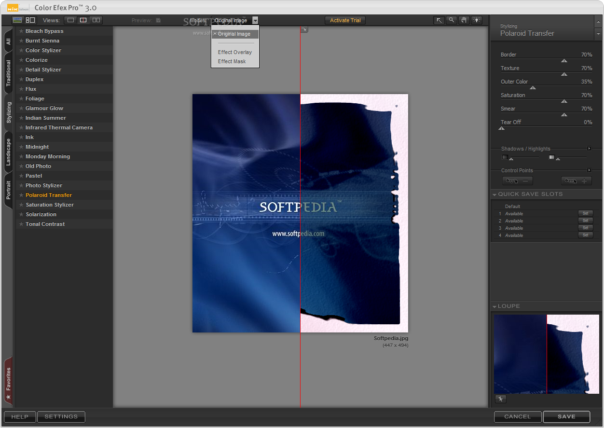This screenshot has width=604, height=428.
Task: Expand the Shadows / Highlights section arrow
Action: (x=589, y=149)
